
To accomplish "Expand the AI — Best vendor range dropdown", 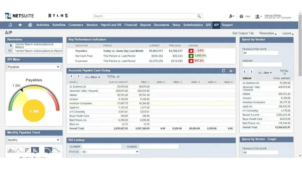I will coord(265,73).
